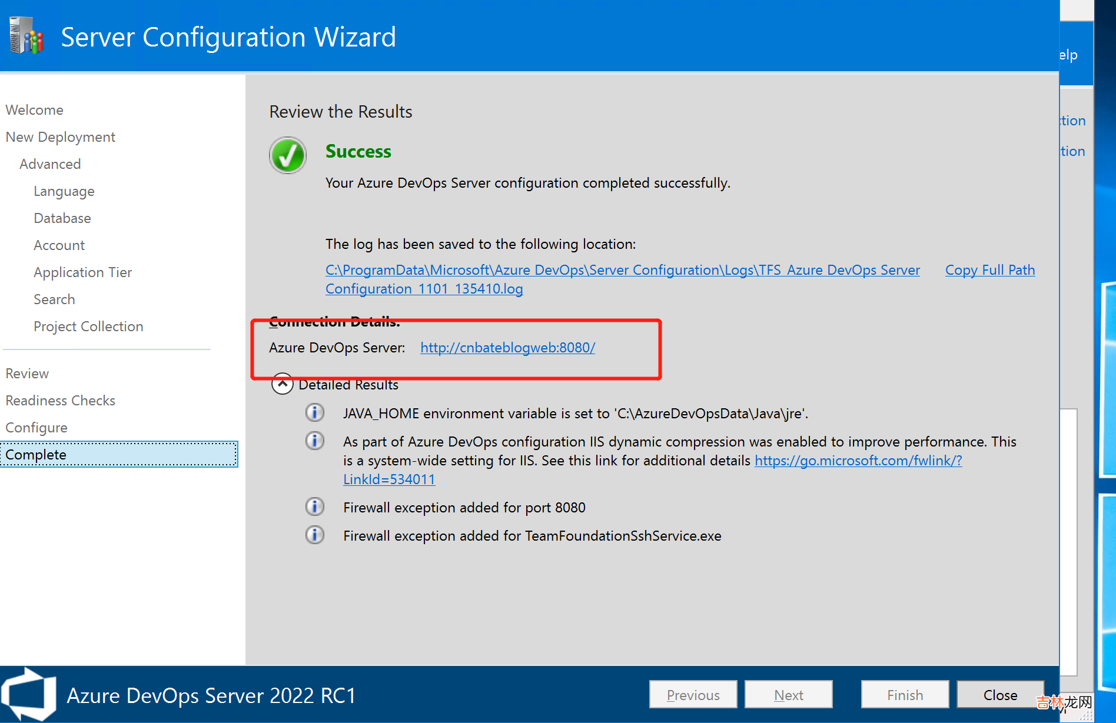Click info icon beside TeamFoundationSshService firewall message

[315, 535]
